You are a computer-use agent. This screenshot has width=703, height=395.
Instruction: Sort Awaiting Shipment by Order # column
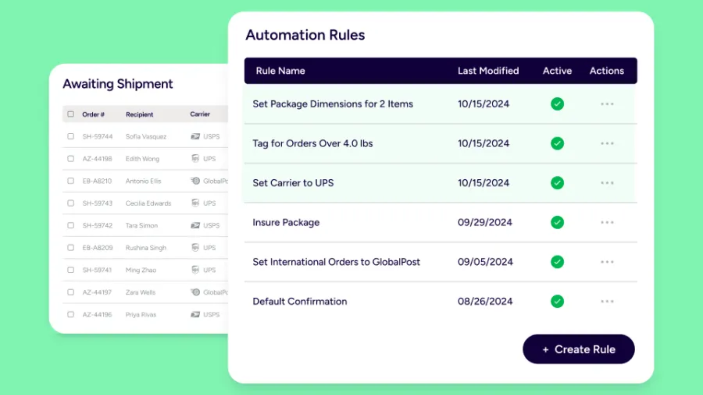(93, 114)
